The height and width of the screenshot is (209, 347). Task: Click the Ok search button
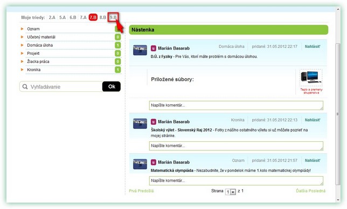click(x=112, y=87)
